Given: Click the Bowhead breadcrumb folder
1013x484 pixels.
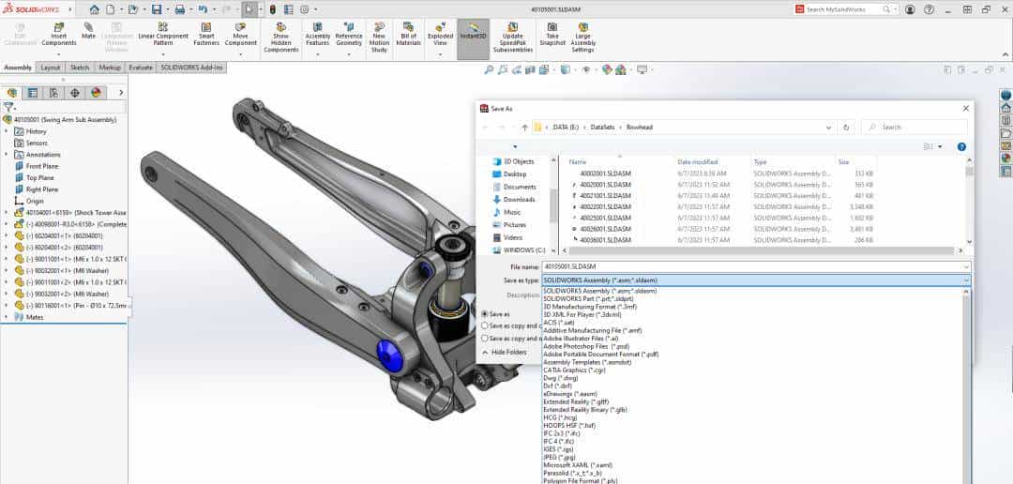Looking at the screenshot, I should coord(640,128).
